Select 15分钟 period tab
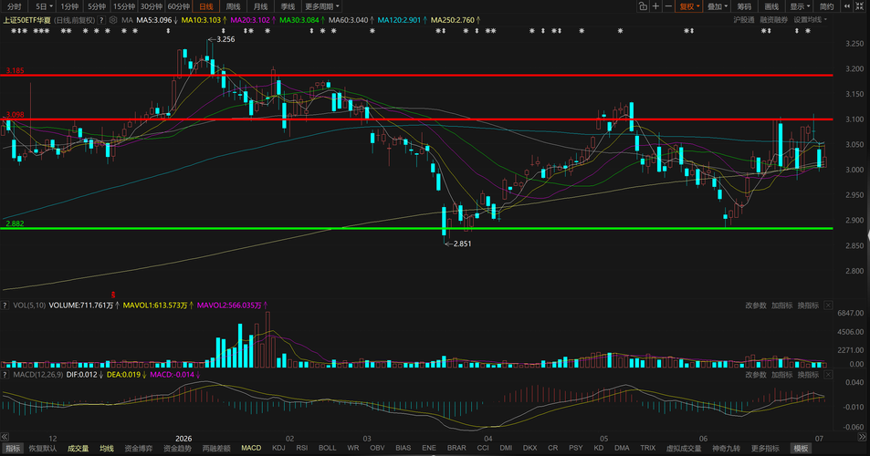This screenshot has width=870, height=456. click(x=124, y=6)
